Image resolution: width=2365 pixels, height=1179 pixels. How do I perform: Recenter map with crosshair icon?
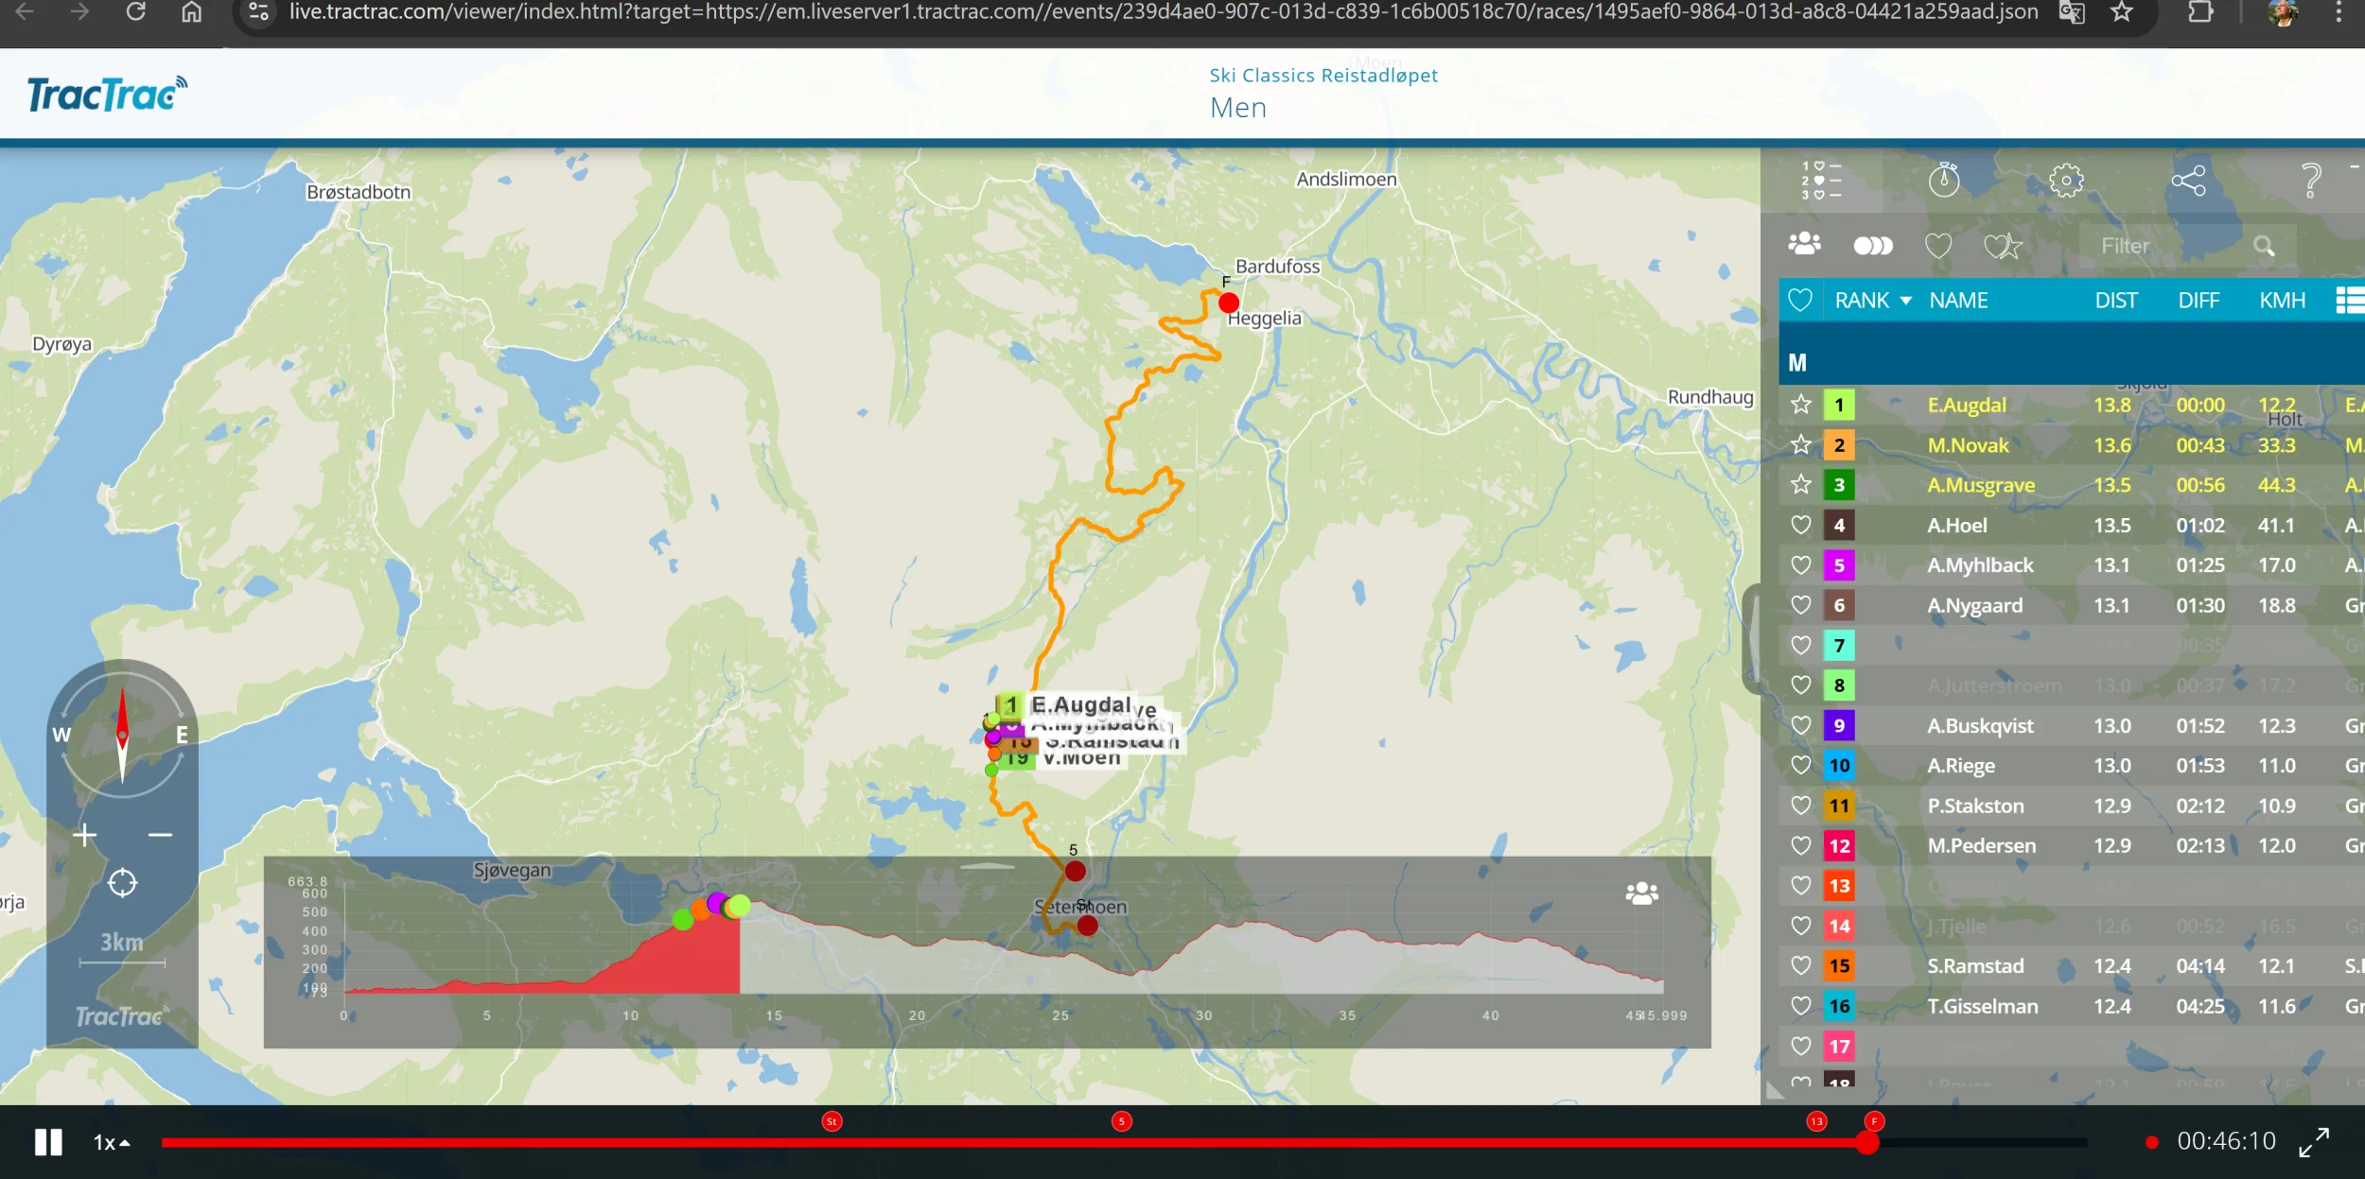point(122,883)
